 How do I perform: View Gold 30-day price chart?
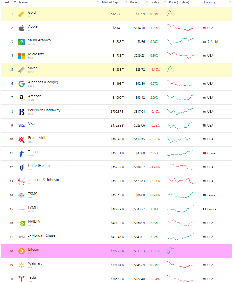[169, 14]
